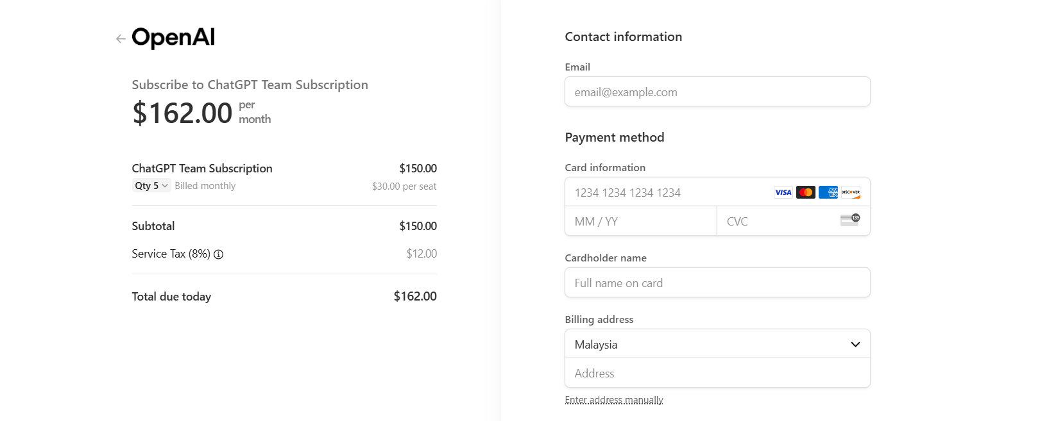Click the American Express card icon
The width and height of the screenshot is (1049, 421).
tap(828, 192)
